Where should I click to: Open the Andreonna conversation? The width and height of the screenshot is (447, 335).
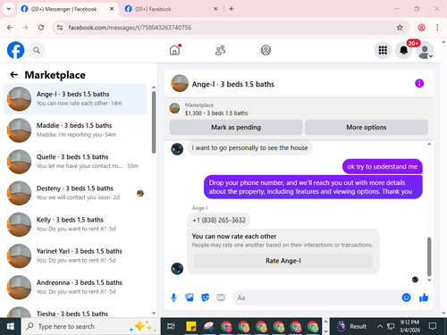coord(75,287)
